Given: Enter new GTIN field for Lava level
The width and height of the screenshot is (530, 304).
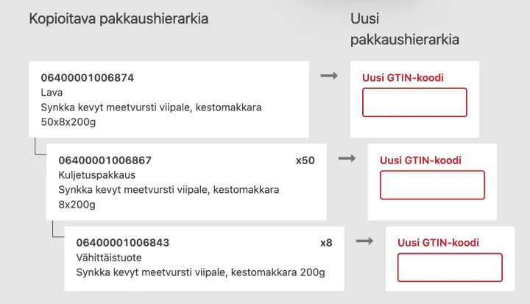Looking at the screenshot, I should (x=414, y=102).
